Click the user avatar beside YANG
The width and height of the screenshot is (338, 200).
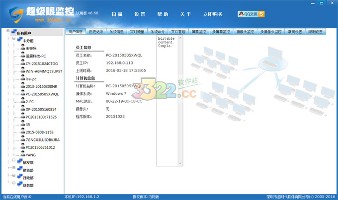coord(23,154)
